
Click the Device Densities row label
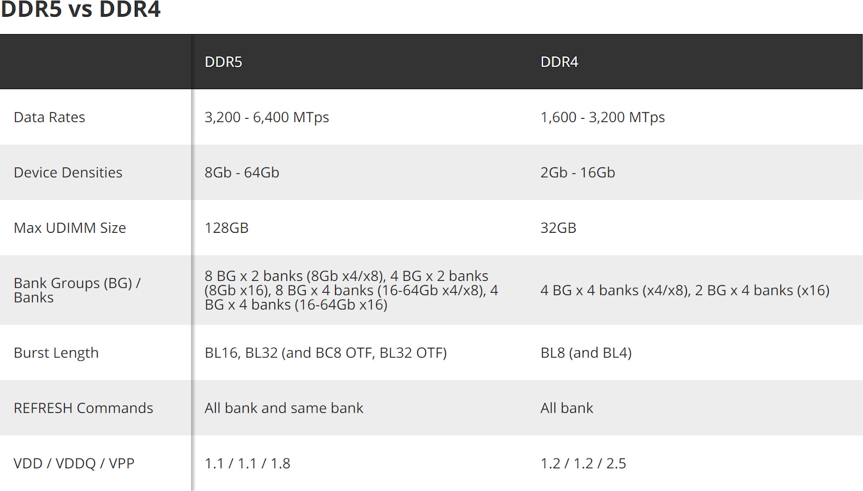(68, 172)
